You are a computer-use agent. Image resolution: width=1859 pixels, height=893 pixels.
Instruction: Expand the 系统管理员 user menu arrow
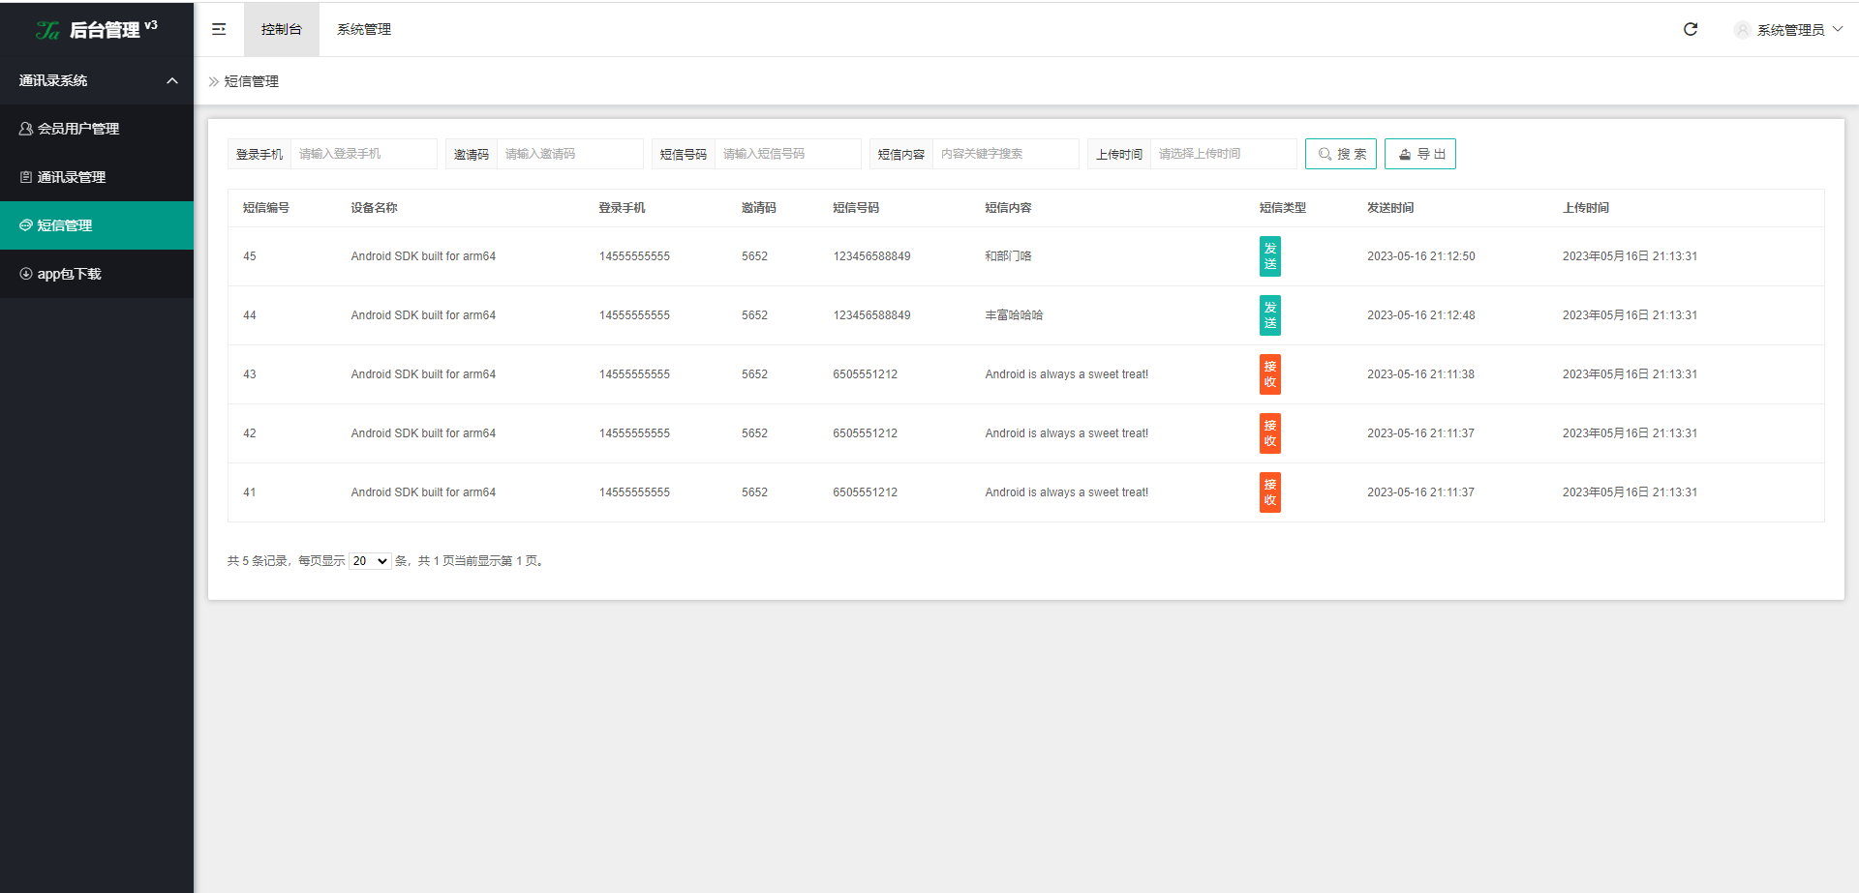click(x=1838, y=29)
